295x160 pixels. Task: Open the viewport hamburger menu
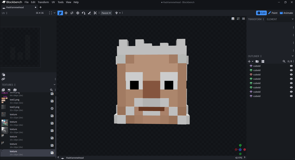[x=244, y=19]
